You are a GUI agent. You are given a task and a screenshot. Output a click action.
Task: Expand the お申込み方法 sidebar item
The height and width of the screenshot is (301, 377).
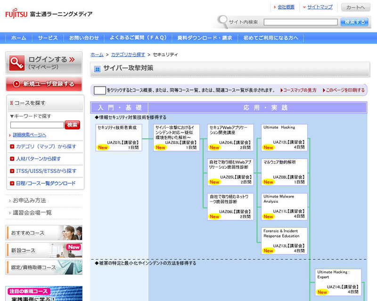point(28,200)
